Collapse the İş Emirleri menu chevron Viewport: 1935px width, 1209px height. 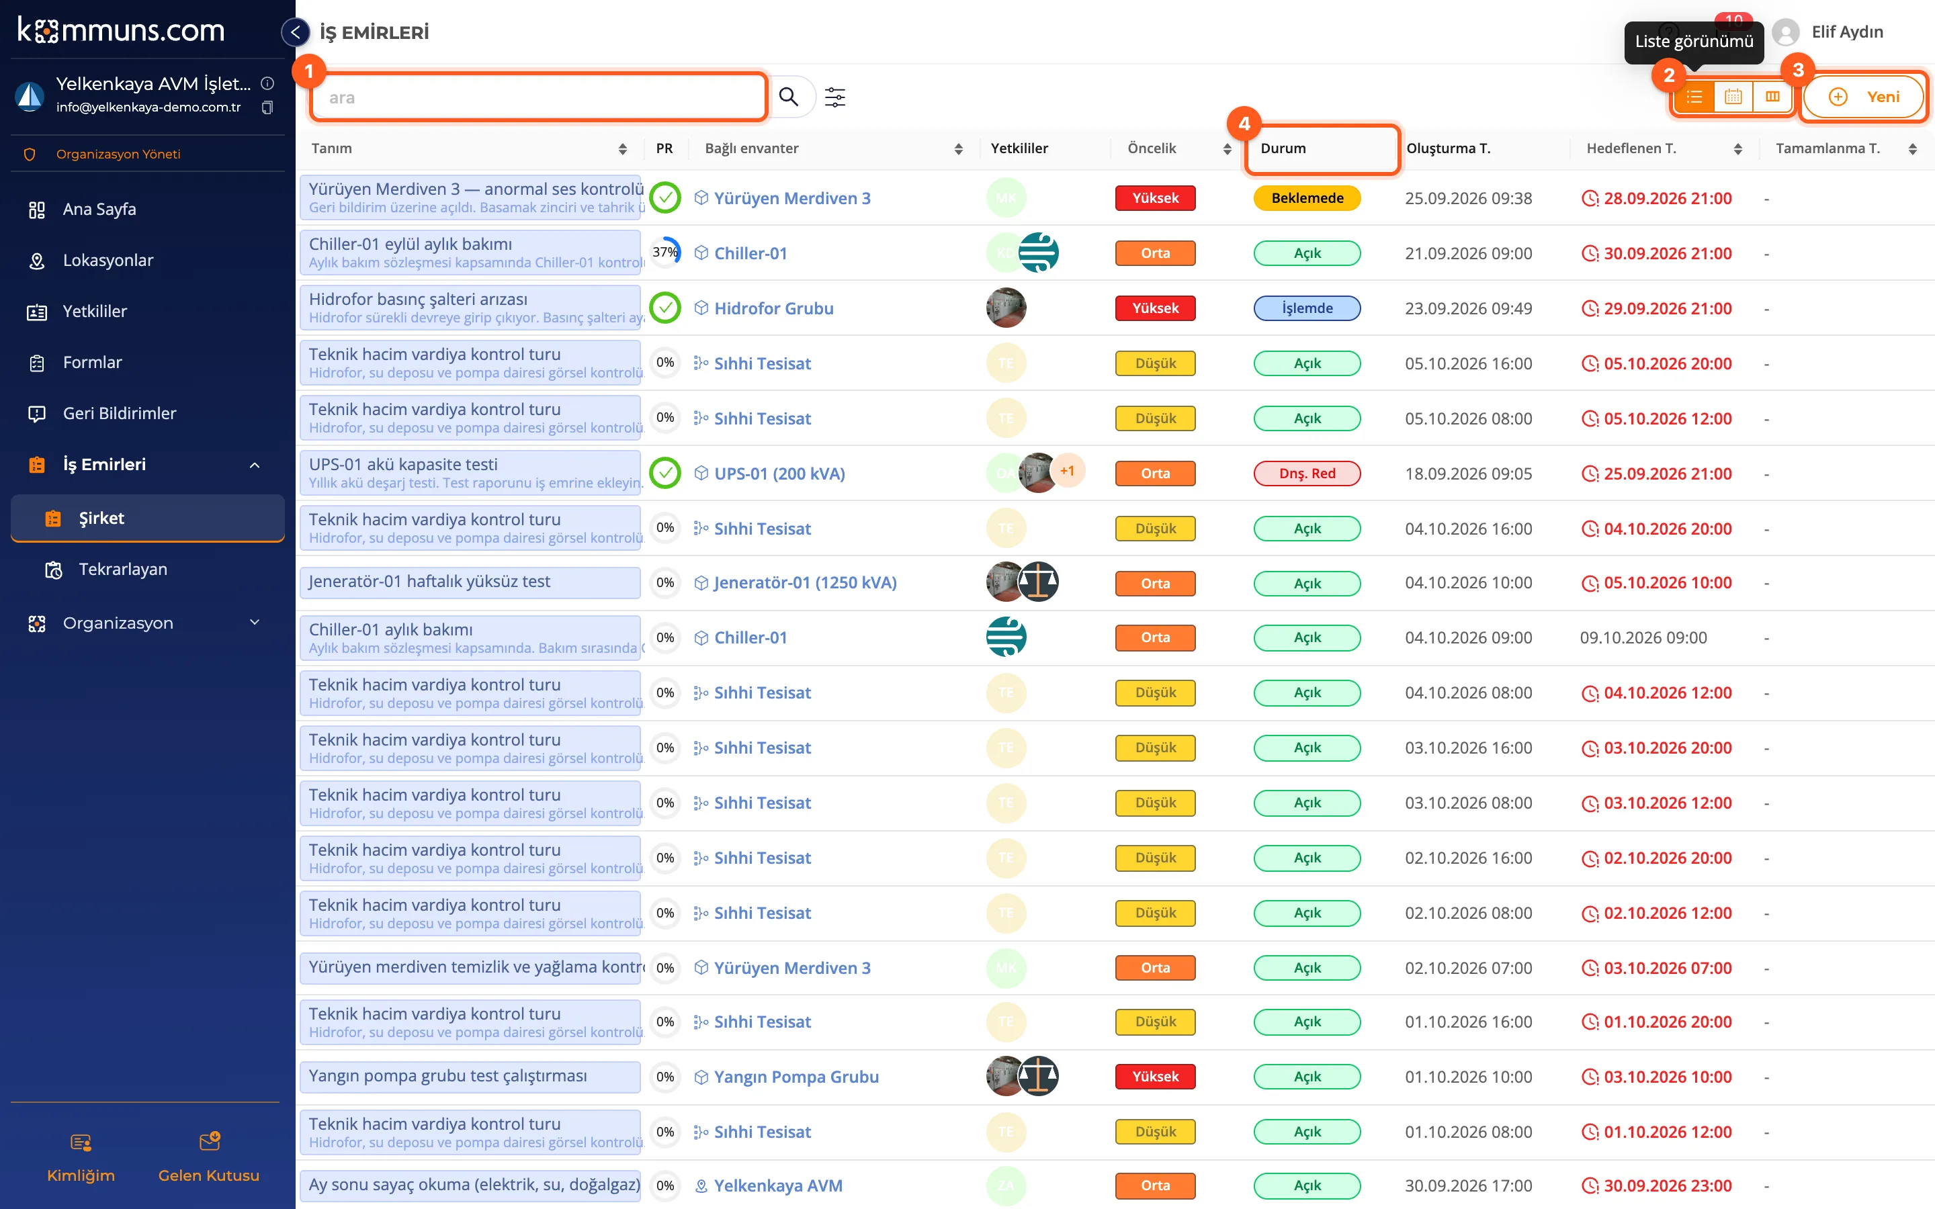click(x=254, y=465)
